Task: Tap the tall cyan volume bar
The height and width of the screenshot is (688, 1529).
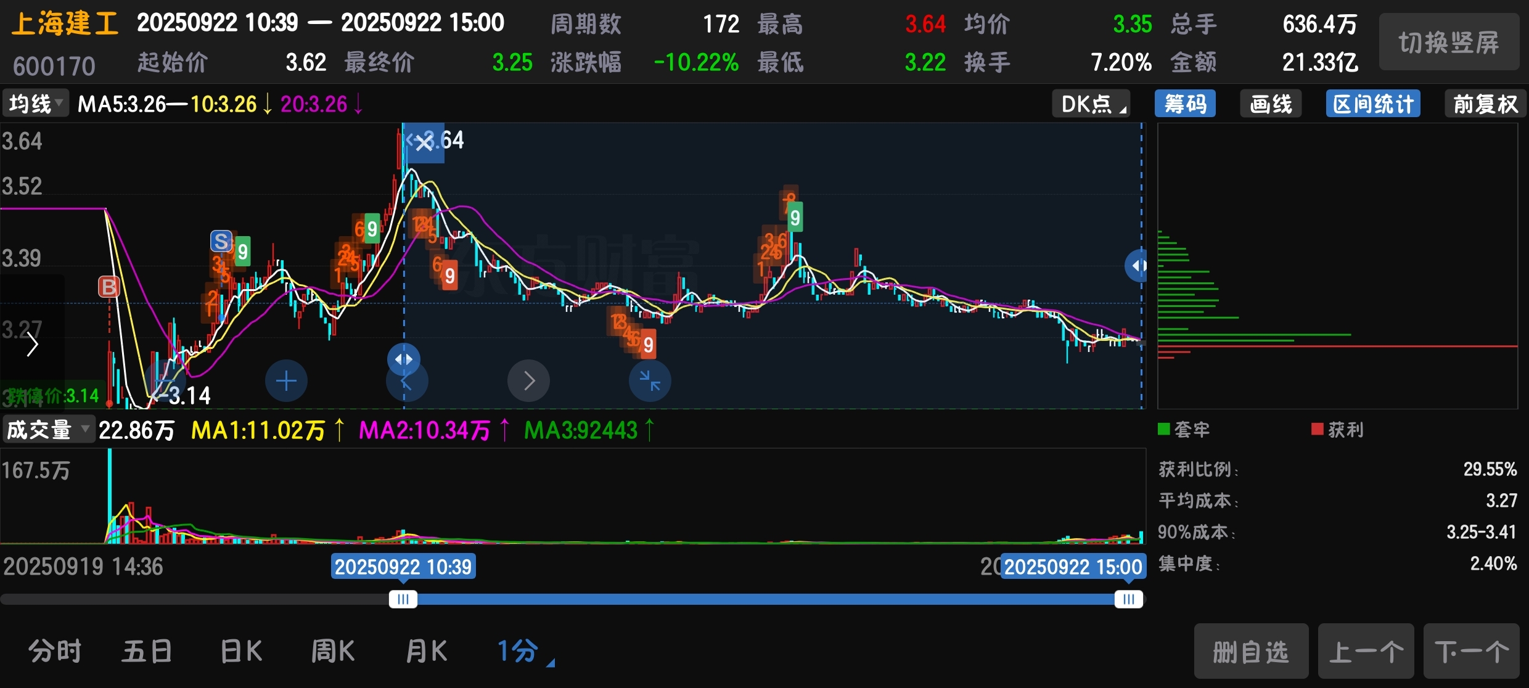Action: pyautogui.click(x=110, y=496)
